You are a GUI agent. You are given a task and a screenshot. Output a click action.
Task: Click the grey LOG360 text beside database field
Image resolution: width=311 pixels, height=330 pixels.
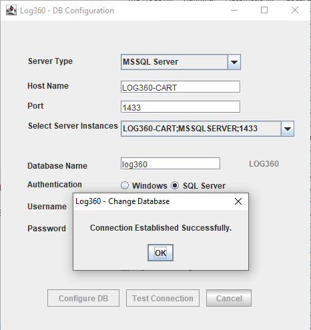tap(264, 164)
